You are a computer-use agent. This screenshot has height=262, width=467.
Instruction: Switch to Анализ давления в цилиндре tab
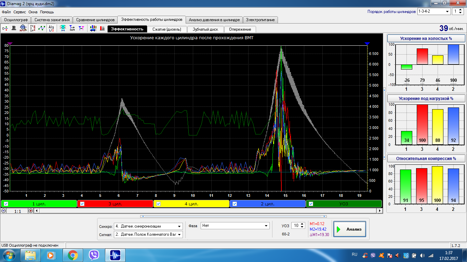[214, 20]
